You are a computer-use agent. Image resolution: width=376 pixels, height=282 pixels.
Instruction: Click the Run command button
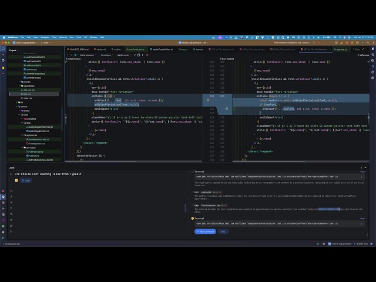tap(205, 231)
